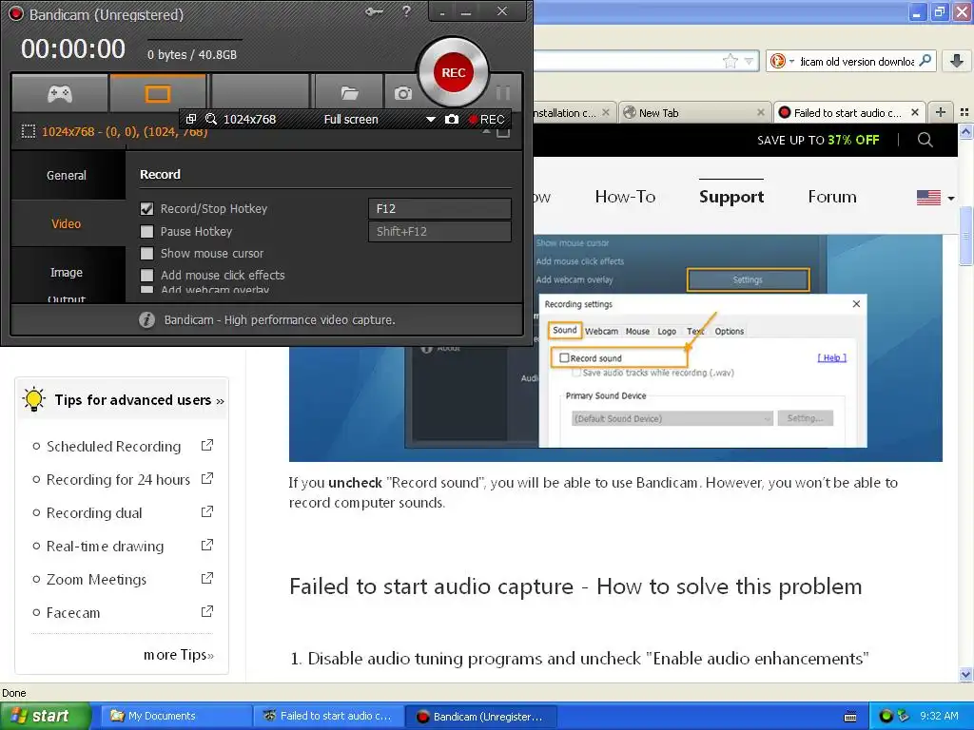
Task: Select Failed to start audio c... browser tab
Action: pyautogui.click(x=847, y=113)
